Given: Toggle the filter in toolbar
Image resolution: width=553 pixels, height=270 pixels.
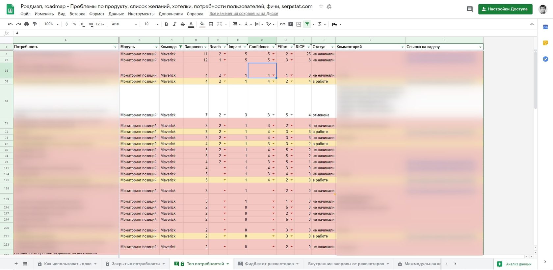Looking at the screenshot, I should [x=307, y=24].
